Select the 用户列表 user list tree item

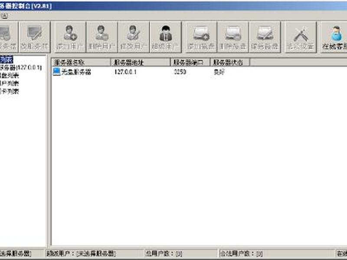[9, 84]
